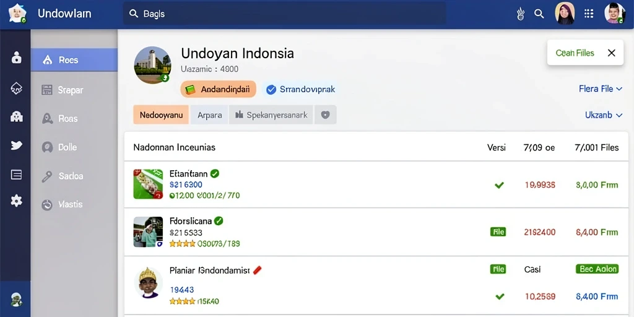
Task: Open the Twitter bird icon in the left rail
Action: pos(16,145)
